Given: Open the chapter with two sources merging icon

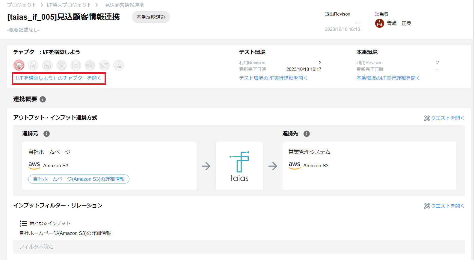Looking at the screenshot, I should point(61,65).
